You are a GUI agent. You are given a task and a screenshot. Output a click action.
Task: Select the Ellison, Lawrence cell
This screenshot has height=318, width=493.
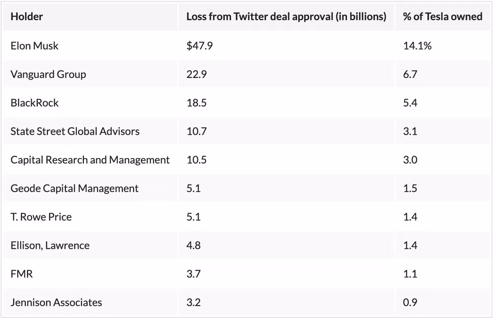(50, 245)
